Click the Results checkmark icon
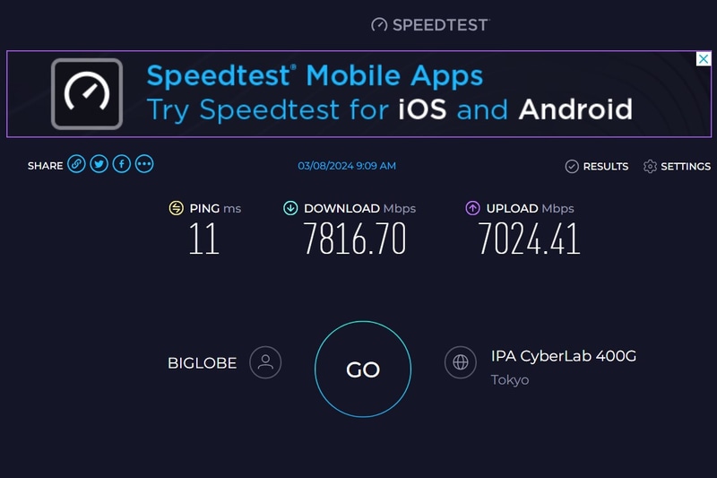The image size is (717, 478). point(572,167)
